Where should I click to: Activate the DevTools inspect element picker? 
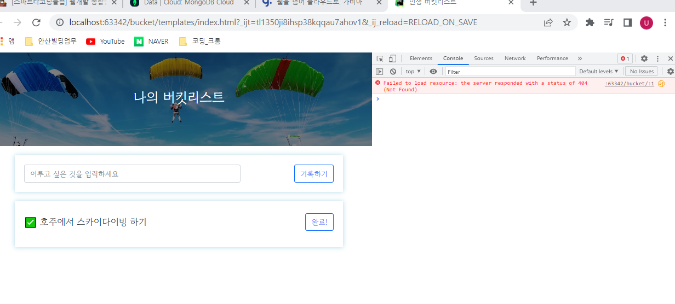[380, 59]
